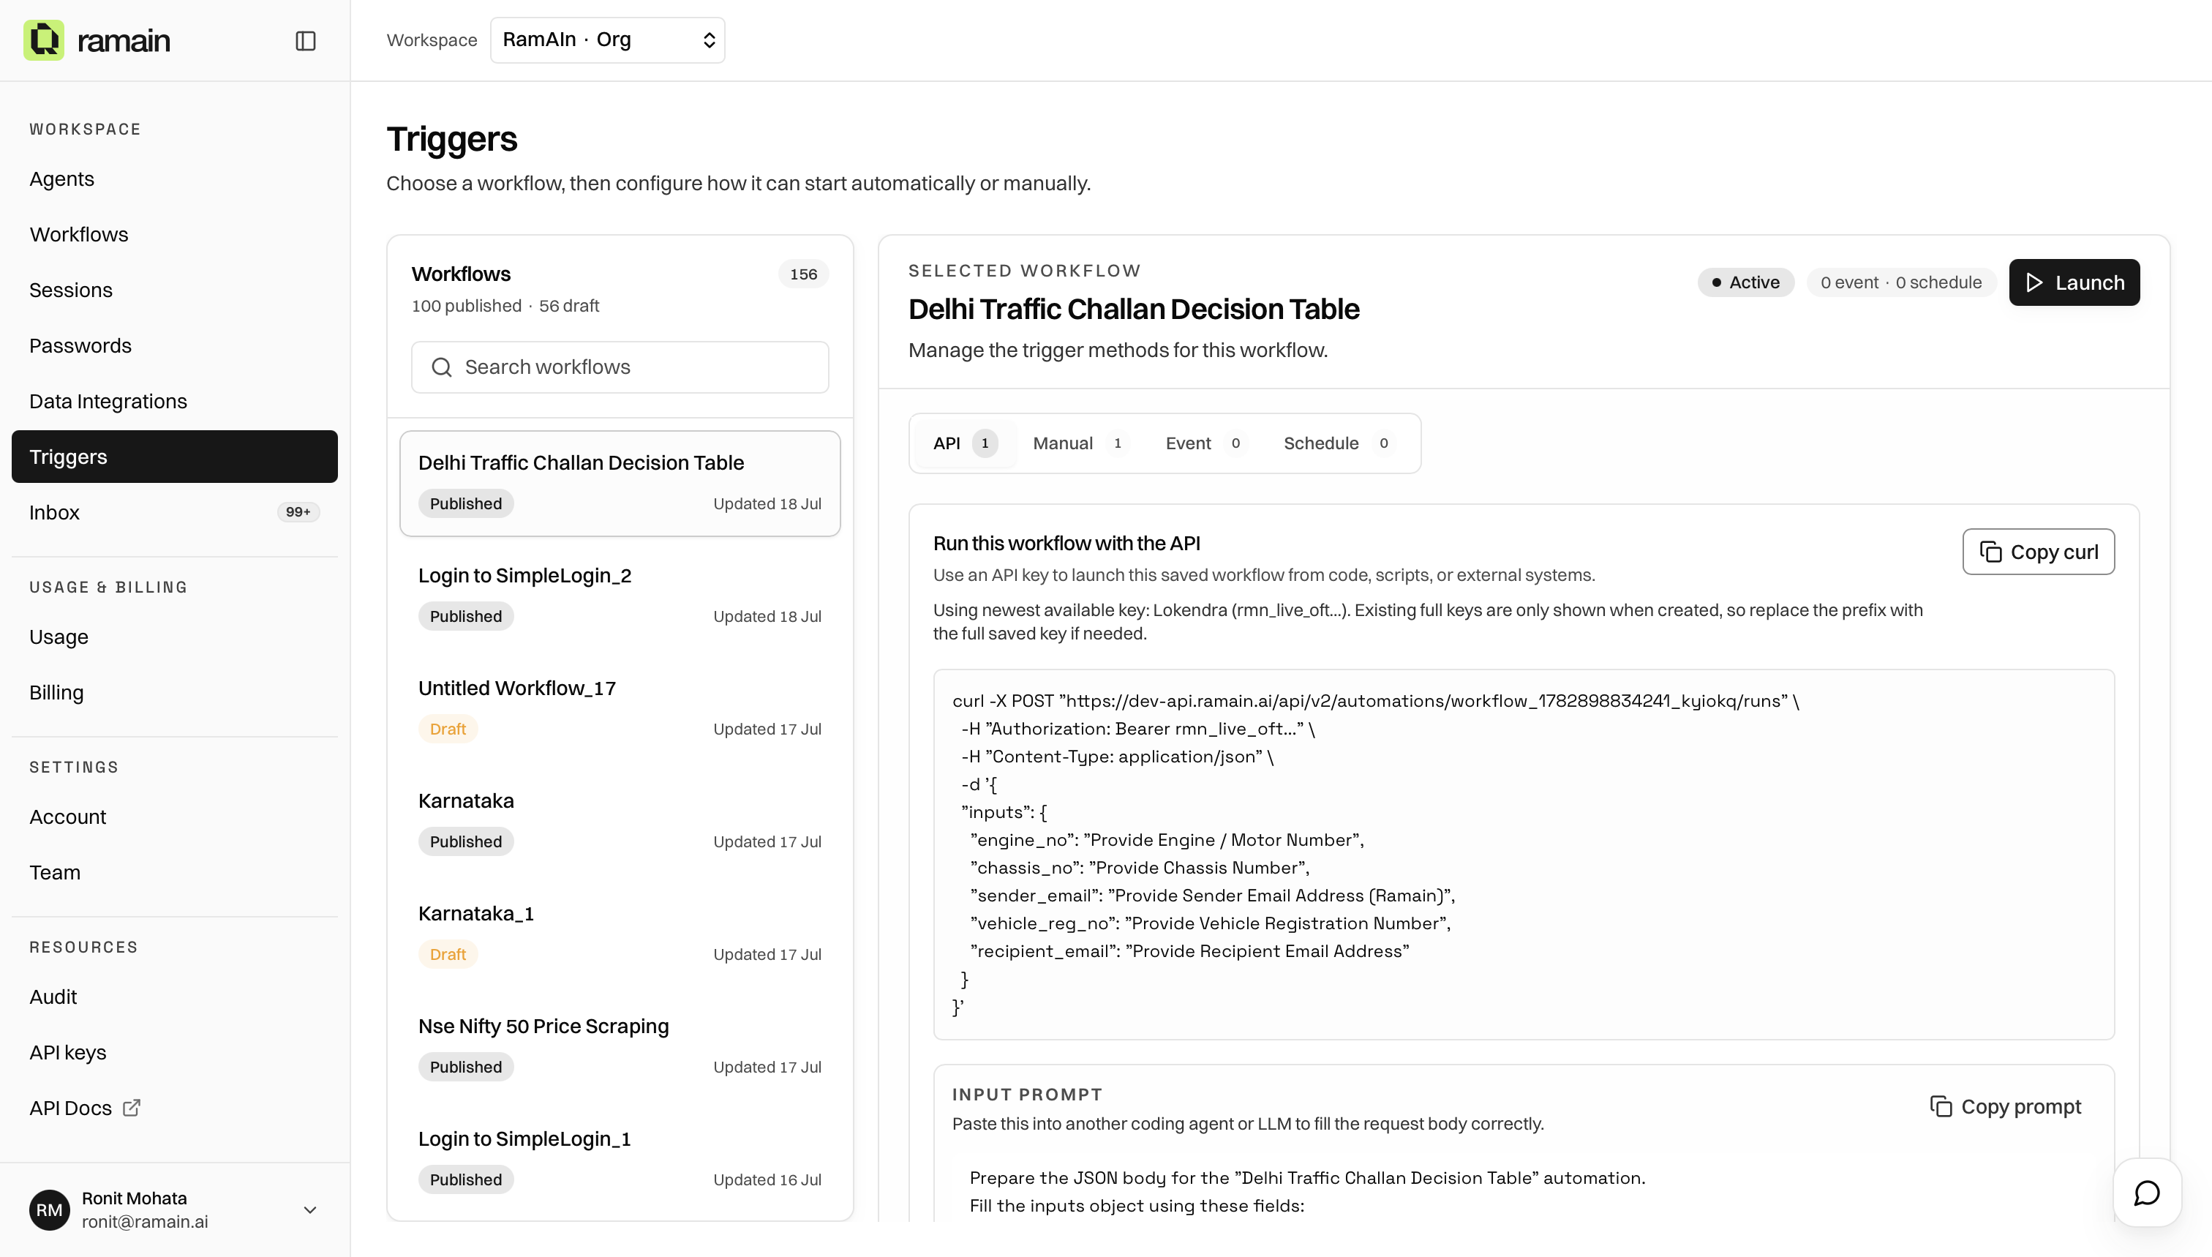Open Workflows in the sidebar
The width and height of the screenshot is (2212, 1257).
pos(174,234)
